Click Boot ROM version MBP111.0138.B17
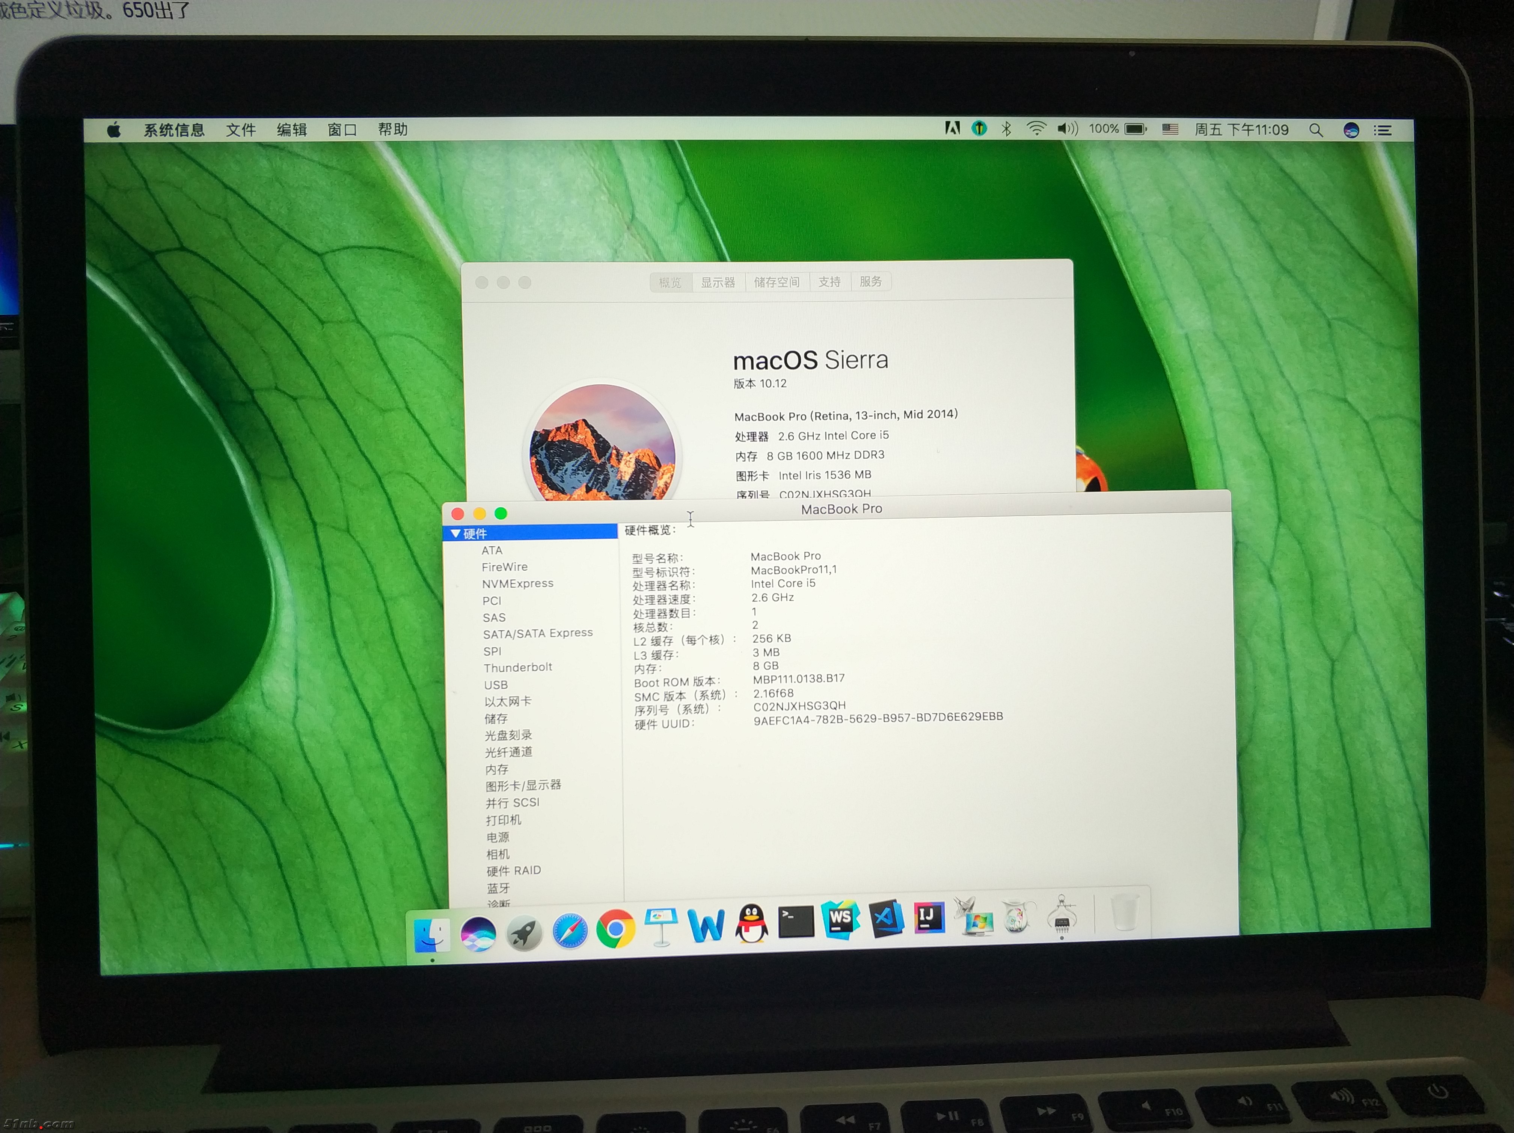1514x1133 pixels. (799, 678)
